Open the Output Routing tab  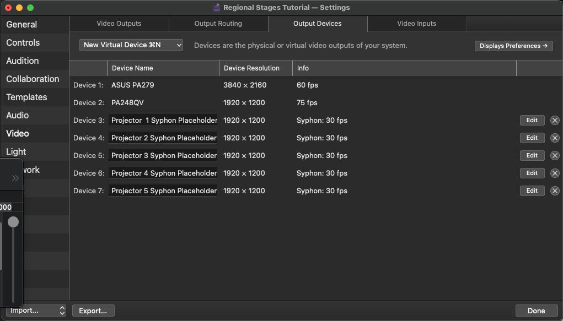(x=218, y=23)
